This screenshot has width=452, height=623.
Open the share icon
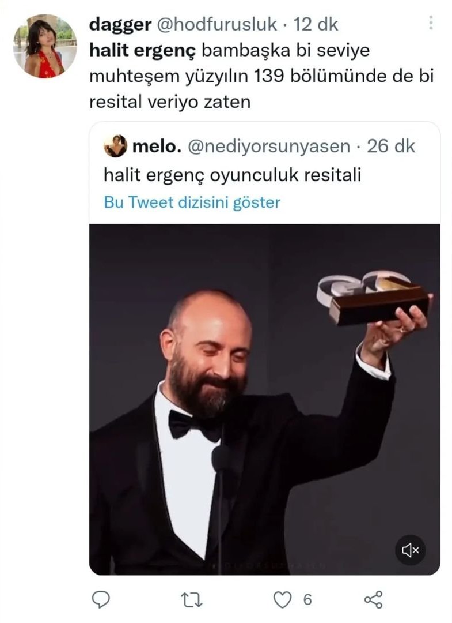point(374,599)
